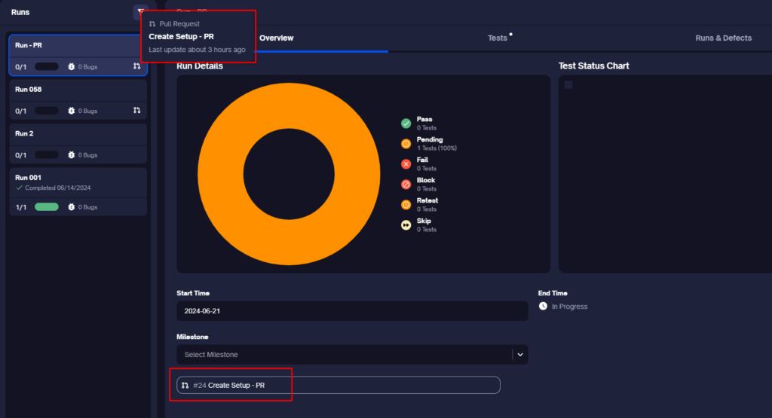Click the Milestone dropdown chevron arrow
The height and width of the screenshot is (418, 772).
[520, 355]
